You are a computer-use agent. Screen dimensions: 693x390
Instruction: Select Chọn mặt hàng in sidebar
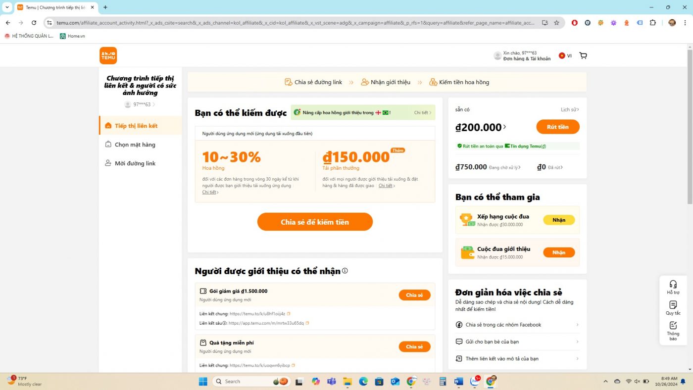pyautogui.click(x=141, y=145)
